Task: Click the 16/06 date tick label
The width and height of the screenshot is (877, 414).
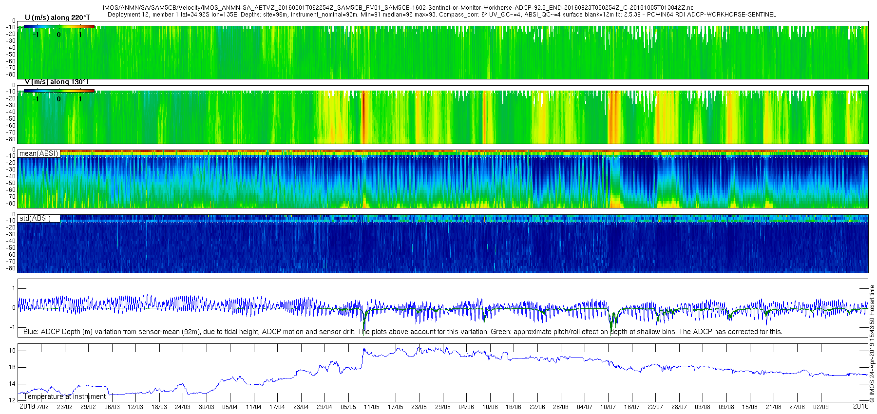Action: [514, 407]
